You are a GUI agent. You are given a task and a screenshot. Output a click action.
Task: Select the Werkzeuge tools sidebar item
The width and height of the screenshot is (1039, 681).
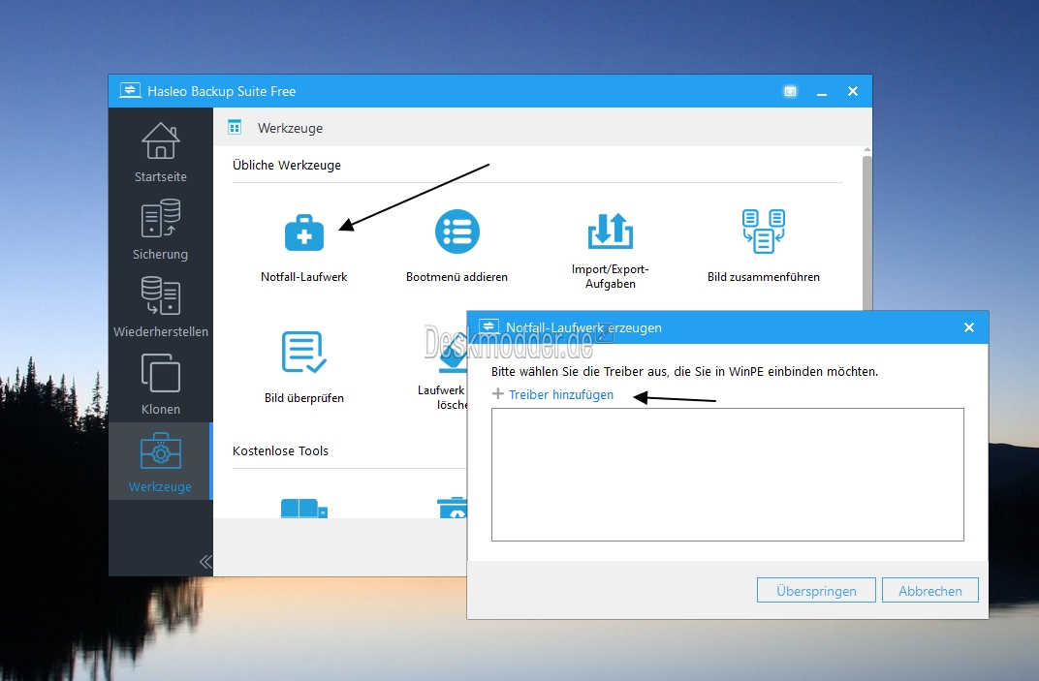[x=160, y=462]
